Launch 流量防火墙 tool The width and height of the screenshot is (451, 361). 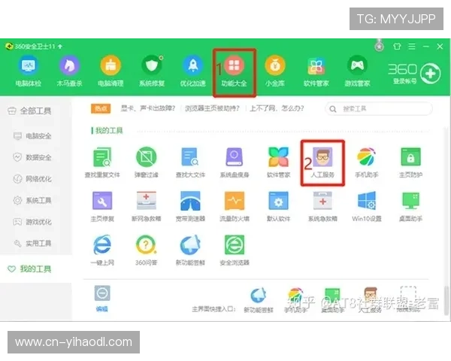click(x=234, y=206)
